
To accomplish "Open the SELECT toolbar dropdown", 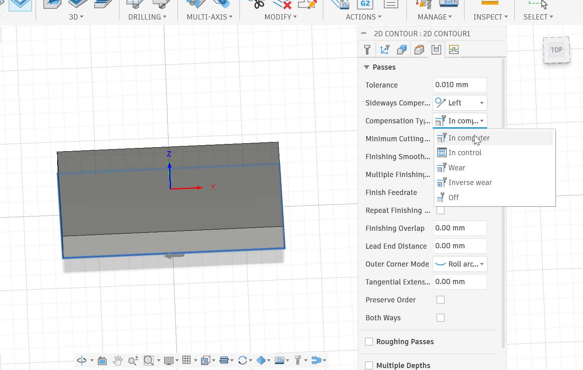I will (538, 17).
